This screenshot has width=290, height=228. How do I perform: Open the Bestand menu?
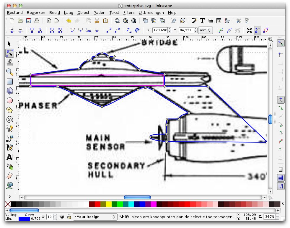pyautogui.click(x=15, y=13)
